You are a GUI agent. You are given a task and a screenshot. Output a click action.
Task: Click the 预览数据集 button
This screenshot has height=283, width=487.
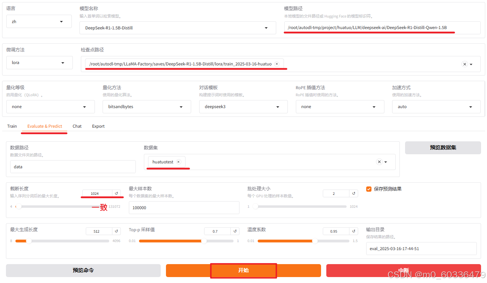pyautogui.click(x=443, y=148)
